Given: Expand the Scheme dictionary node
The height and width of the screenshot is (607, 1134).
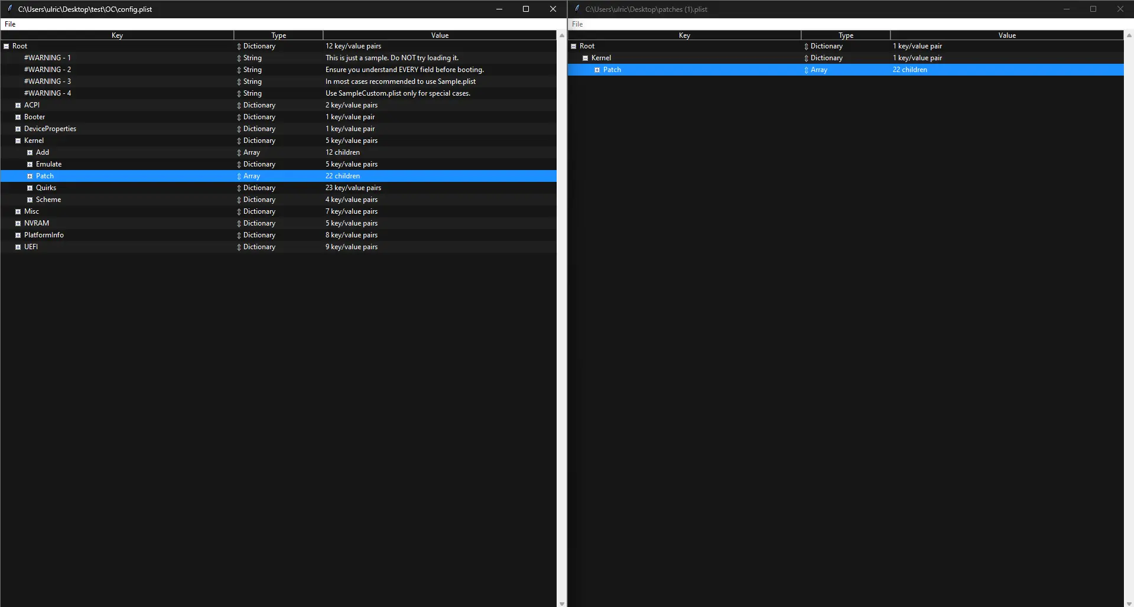Looking at the screenshot, I should [x=30, y=200].
